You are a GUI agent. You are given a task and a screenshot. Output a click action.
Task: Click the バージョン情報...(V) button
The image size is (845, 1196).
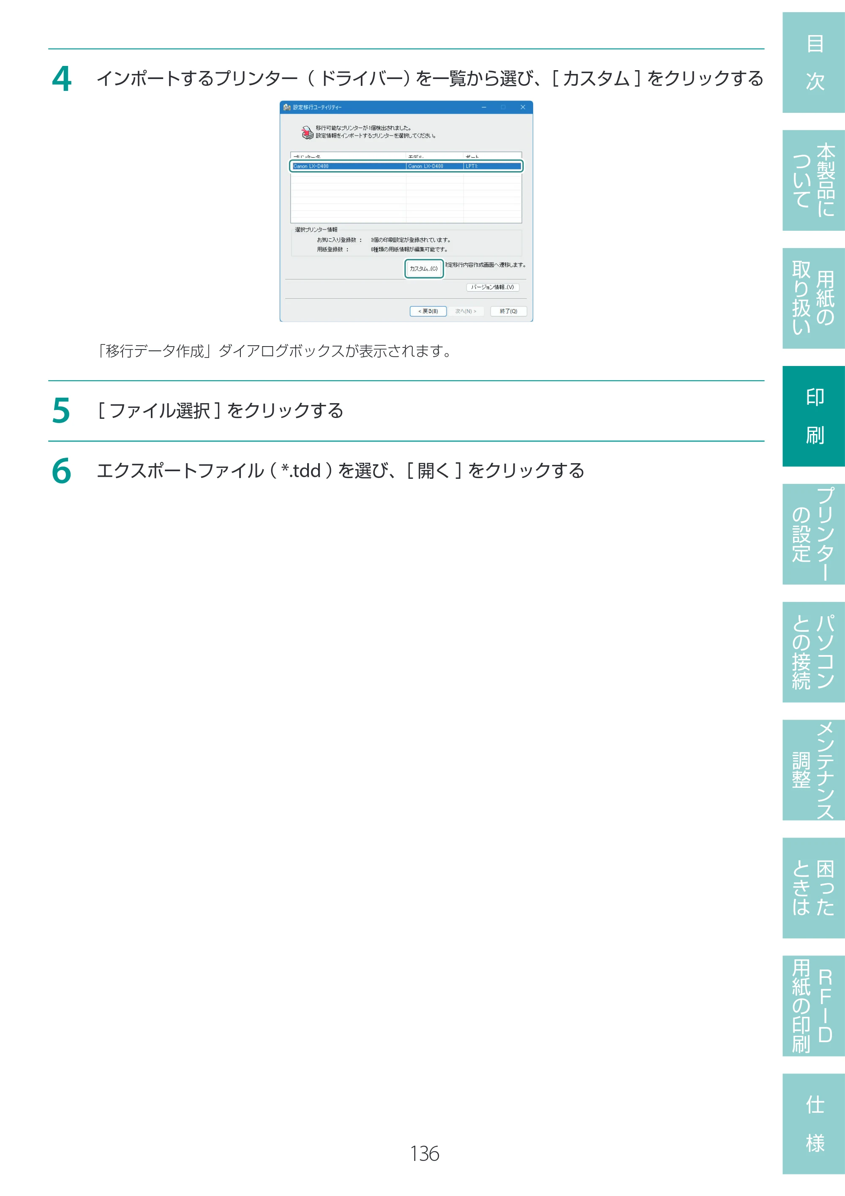point(493,287)
